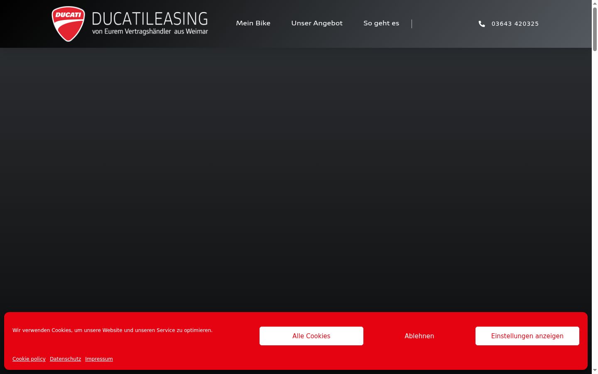Viewport: 598px width, 374px height.
Task: Select So geht es in navigation
Action: click(381, 23)
